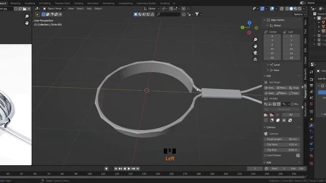Open the Render properties tab
The image size is (326, 183).
click(311, 79)
